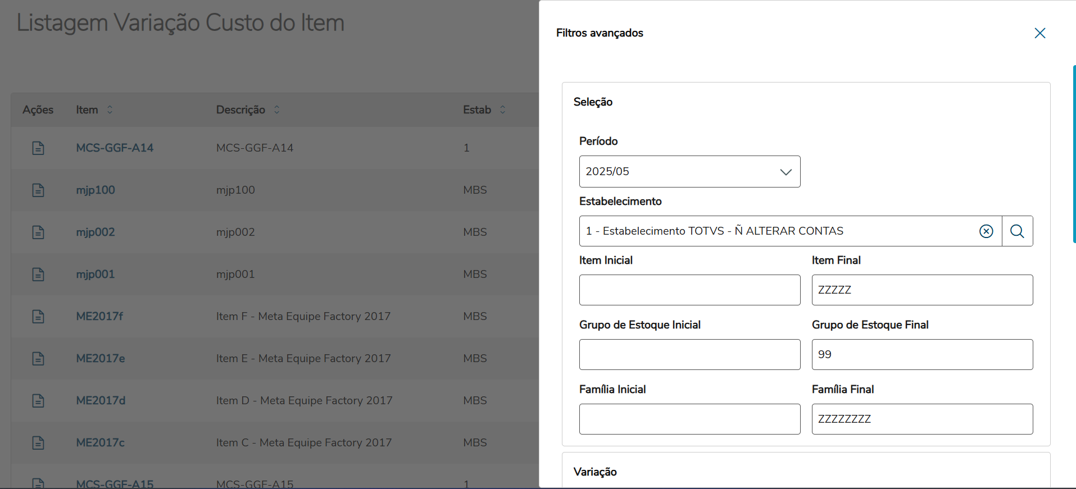Click the document icon for mjp002 row

point(38,232)
